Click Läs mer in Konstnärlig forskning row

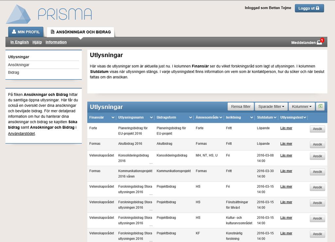(x=286, y=233)
